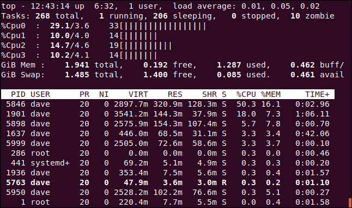Select process PID 286
The width and height of the screenshot is (352, 208).
point(168,153)
